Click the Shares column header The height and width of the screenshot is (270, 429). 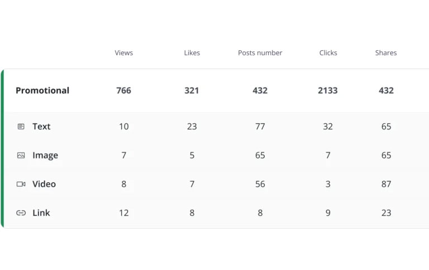coord(386,53)
